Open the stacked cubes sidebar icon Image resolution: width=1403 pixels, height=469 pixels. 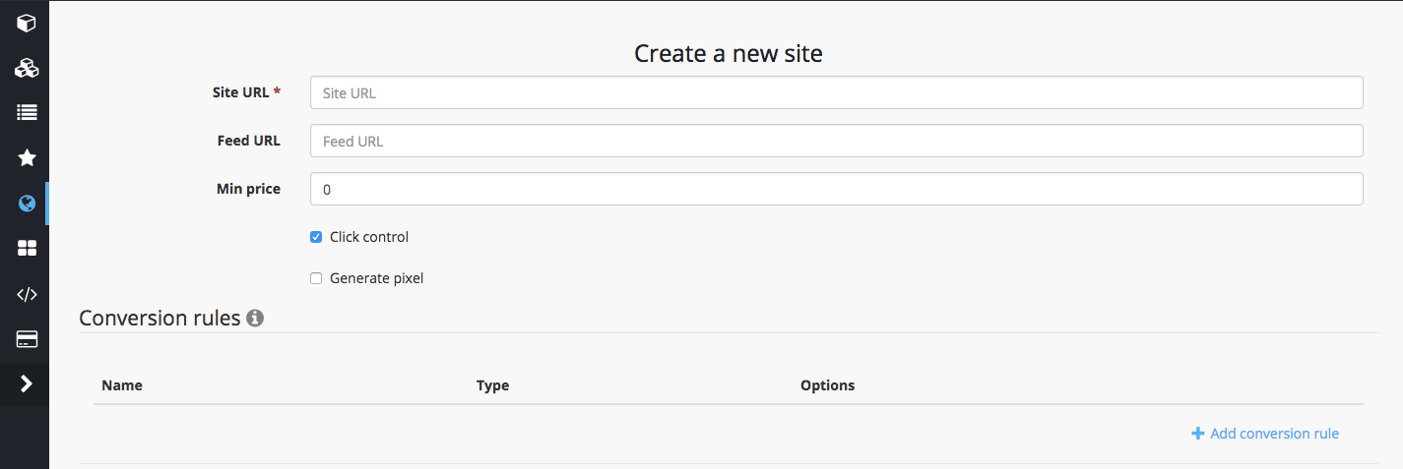[27, 68]
